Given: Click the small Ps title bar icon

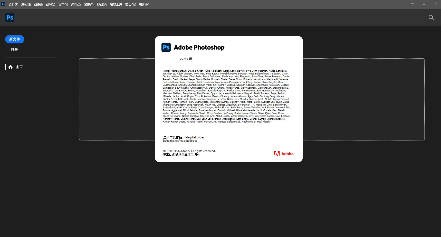Looking at the screenshot, I should coord(3,4).
